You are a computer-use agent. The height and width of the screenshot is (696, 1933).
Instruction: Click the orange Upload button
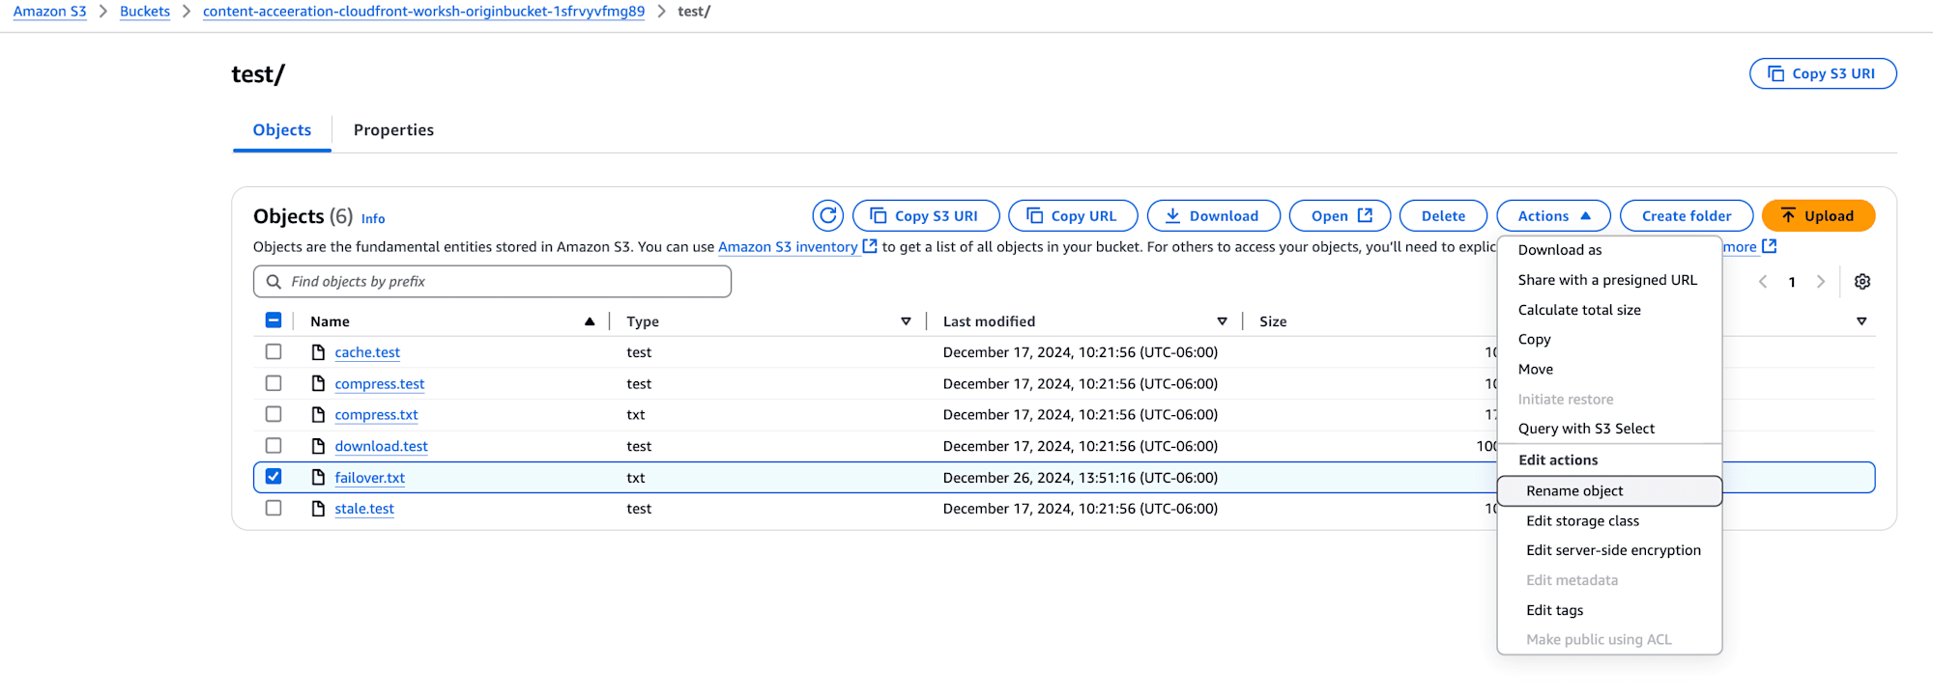click(x=1818, y=216)
